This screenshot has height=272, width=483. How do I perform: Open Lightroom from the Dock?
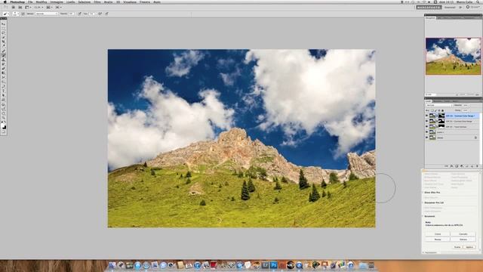265,265
